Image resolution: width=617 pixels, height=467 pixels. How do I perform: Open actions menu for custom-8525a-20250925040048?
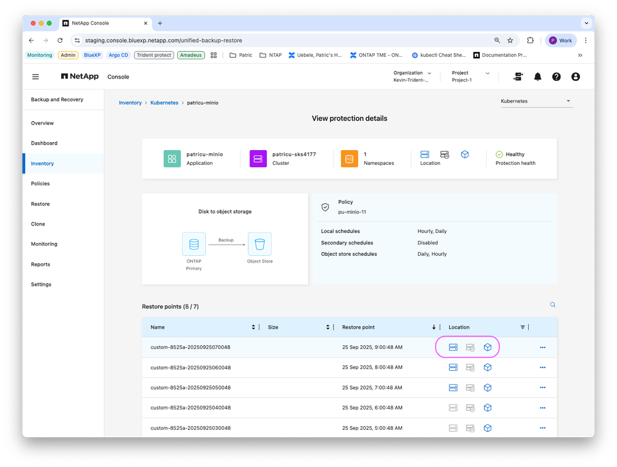(543, 408)
